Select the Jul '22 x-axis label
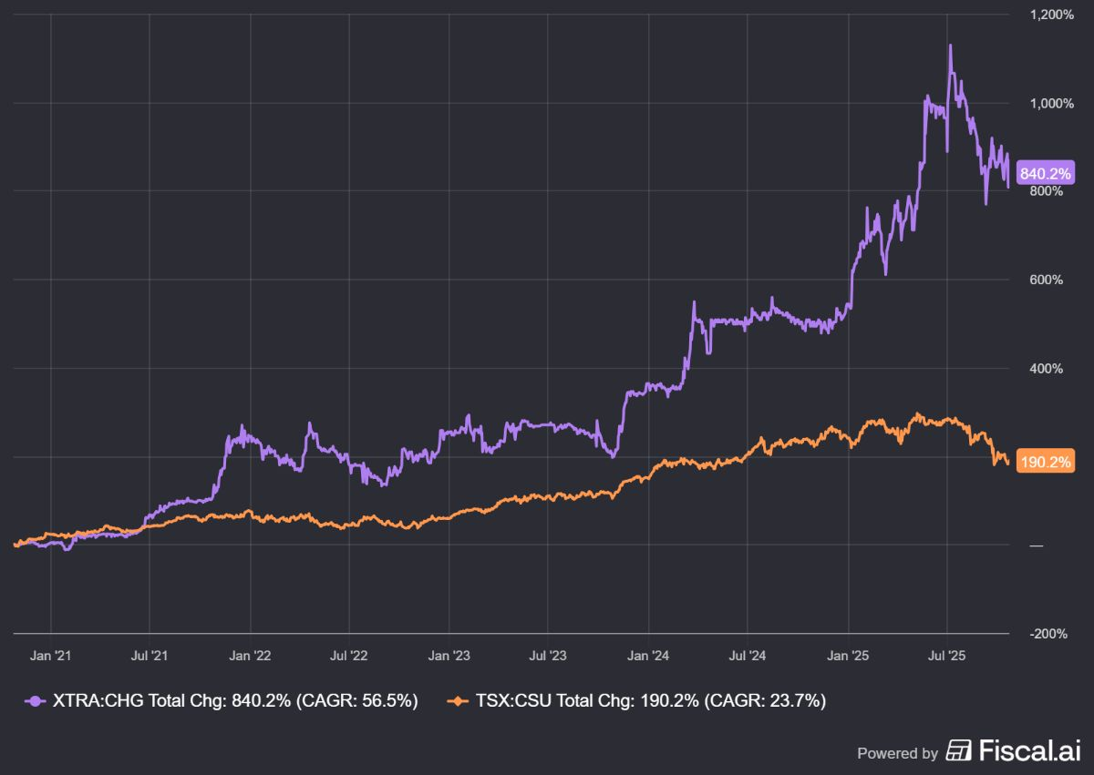The image size is (1094, 775). coord(348,654)
